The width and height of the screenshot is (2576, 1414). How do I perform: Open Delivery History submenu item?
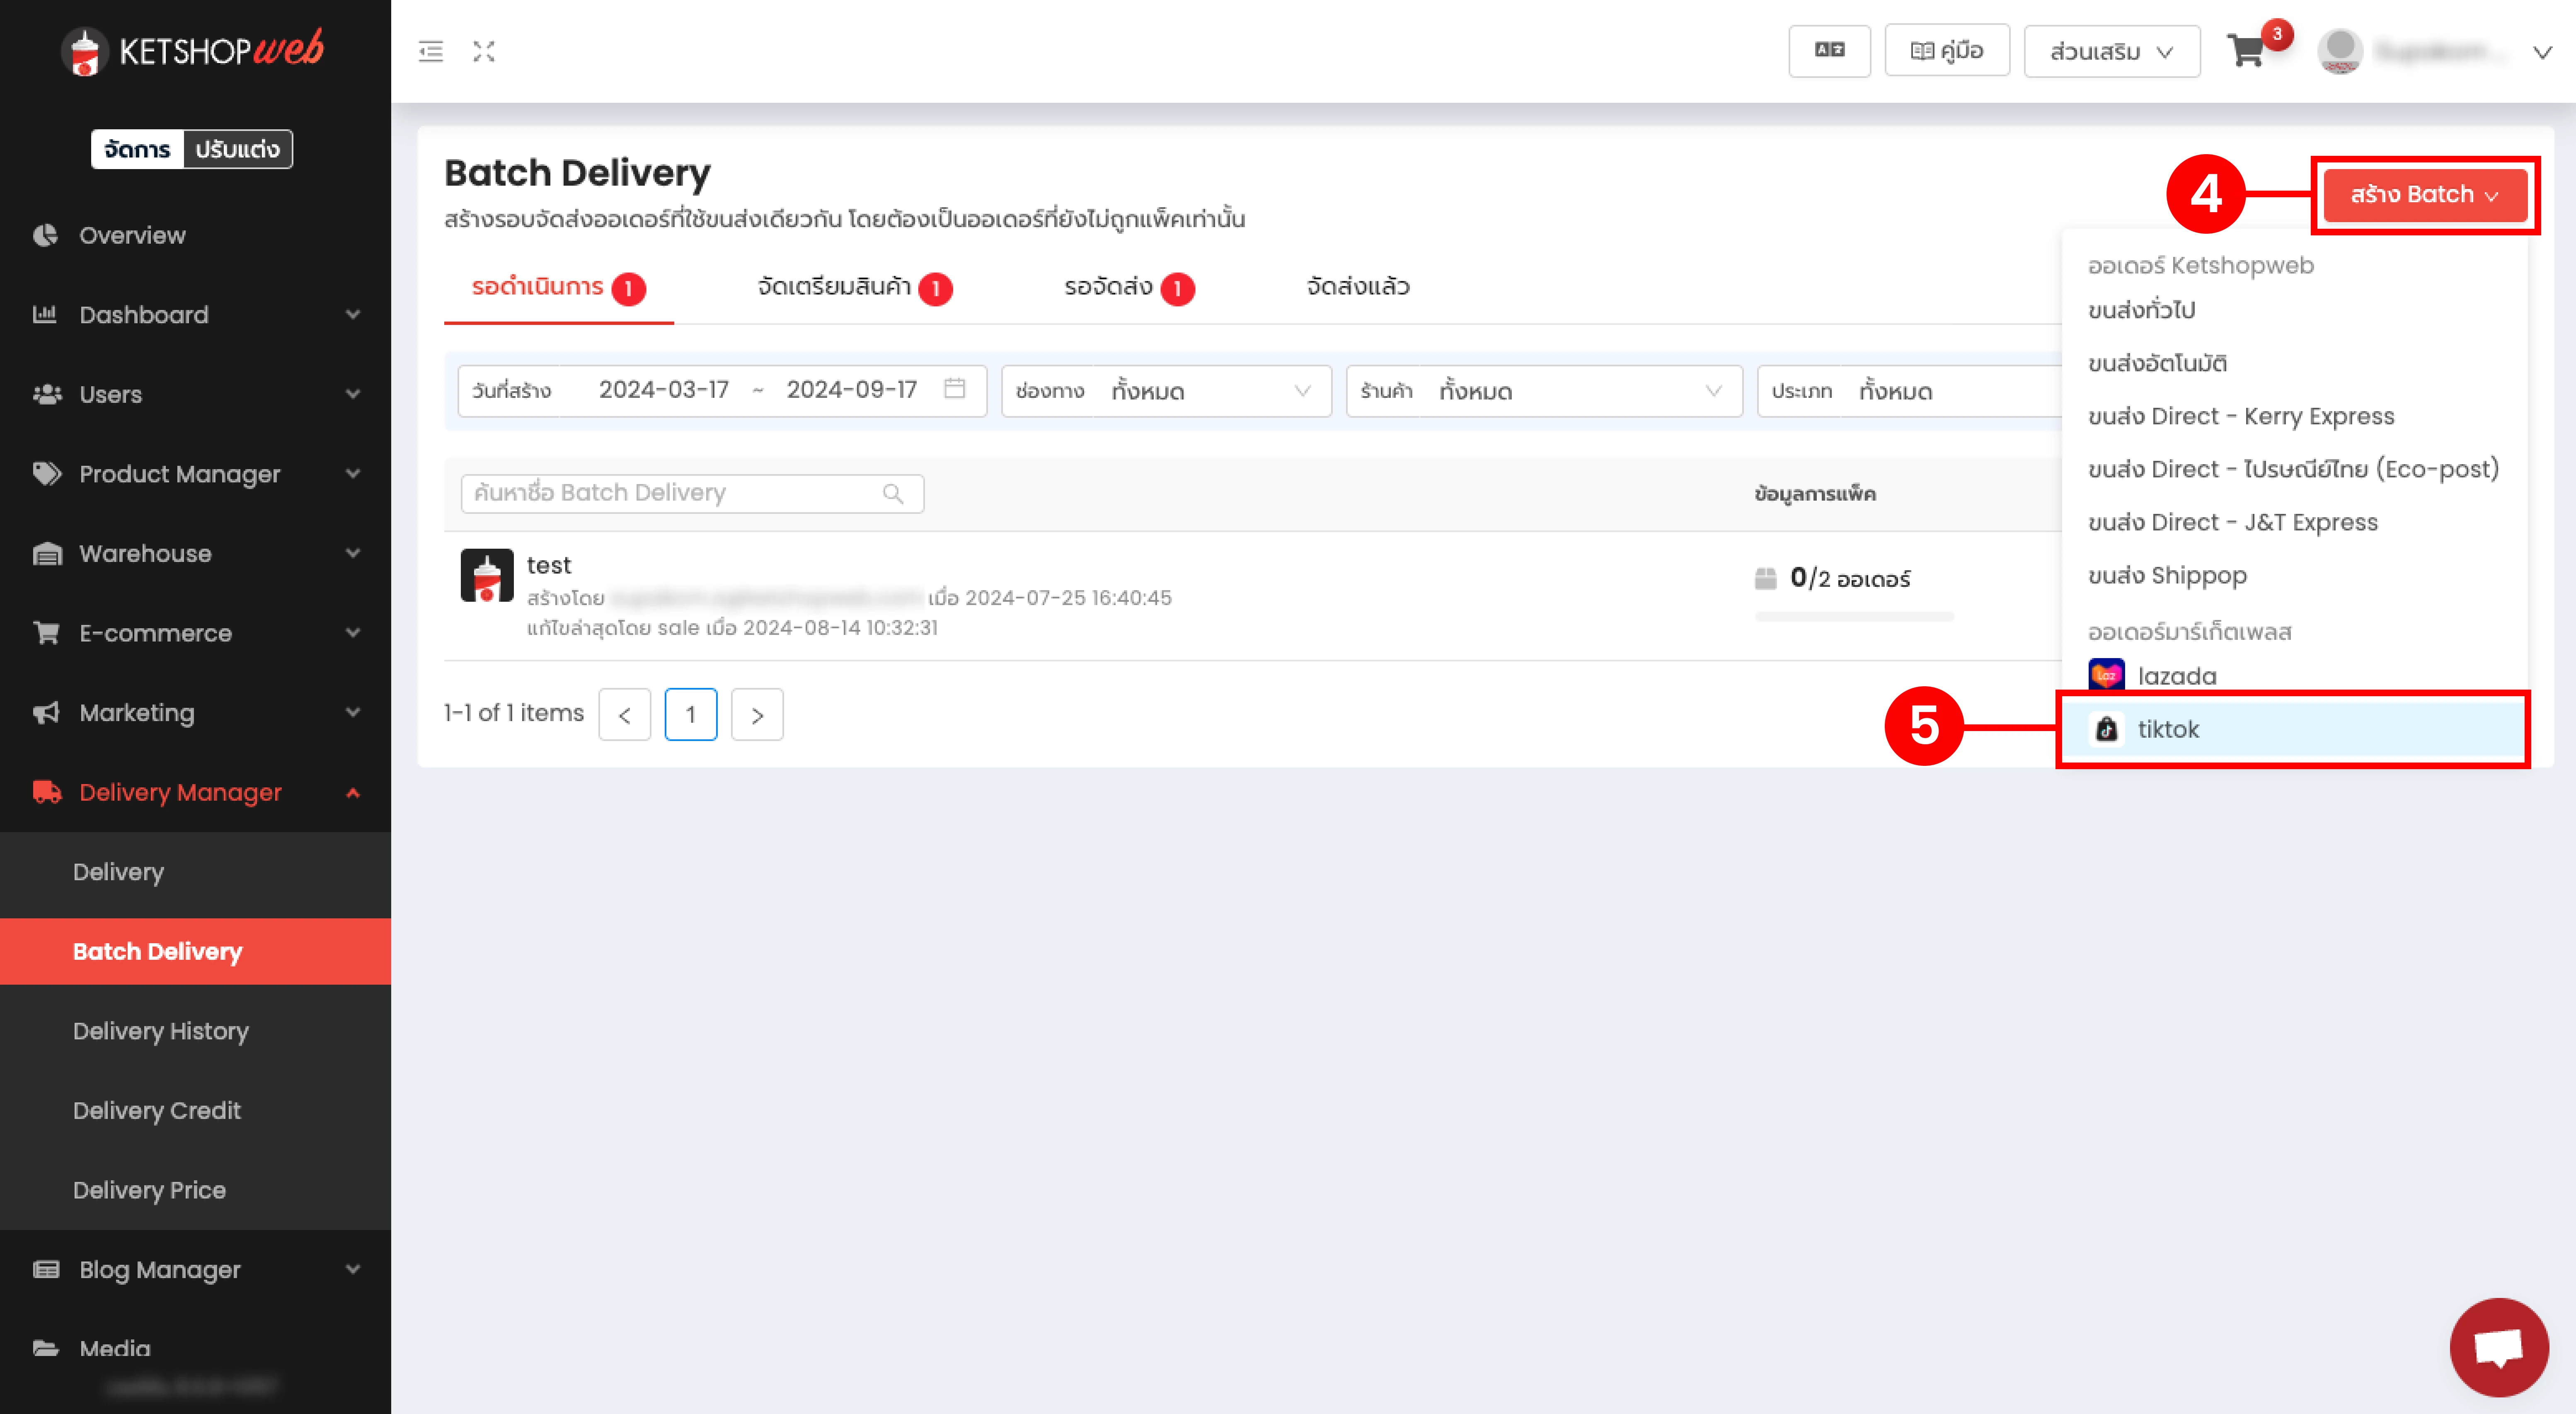click(195, 1031)
